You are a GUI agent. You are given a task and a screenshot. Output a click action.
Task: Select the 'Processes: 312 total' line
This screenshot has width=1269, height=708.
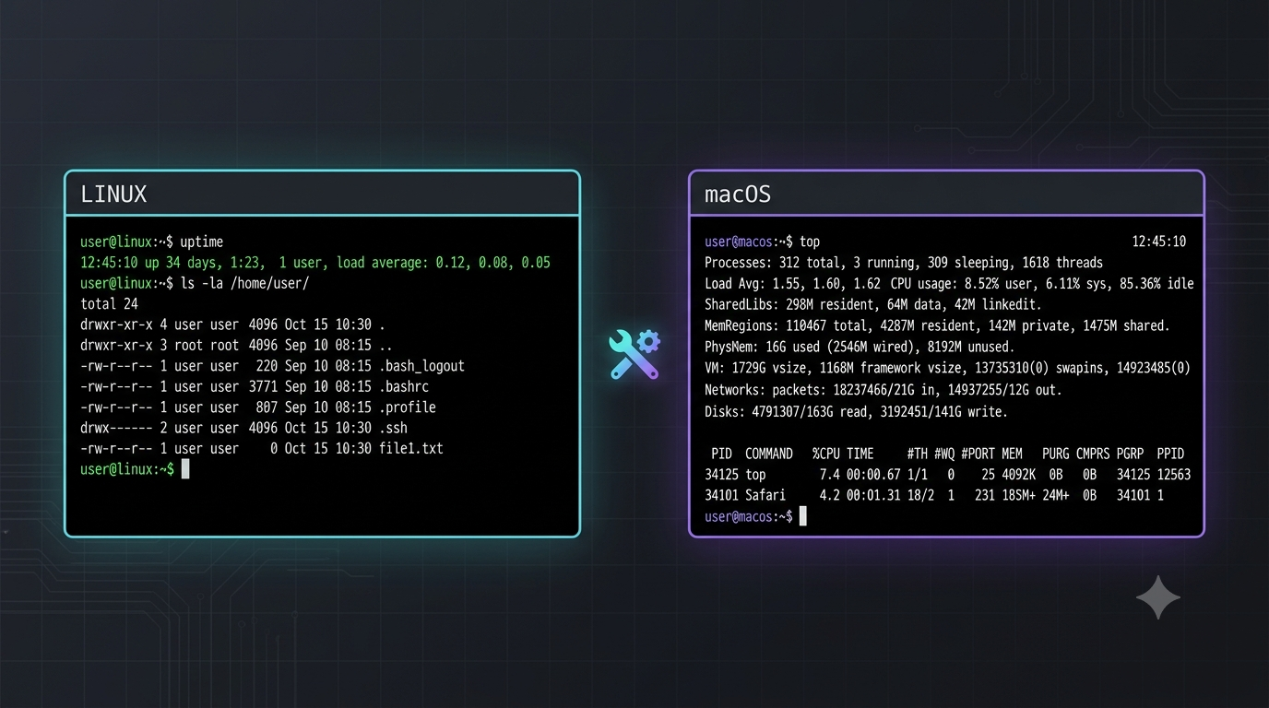(904, 263)
